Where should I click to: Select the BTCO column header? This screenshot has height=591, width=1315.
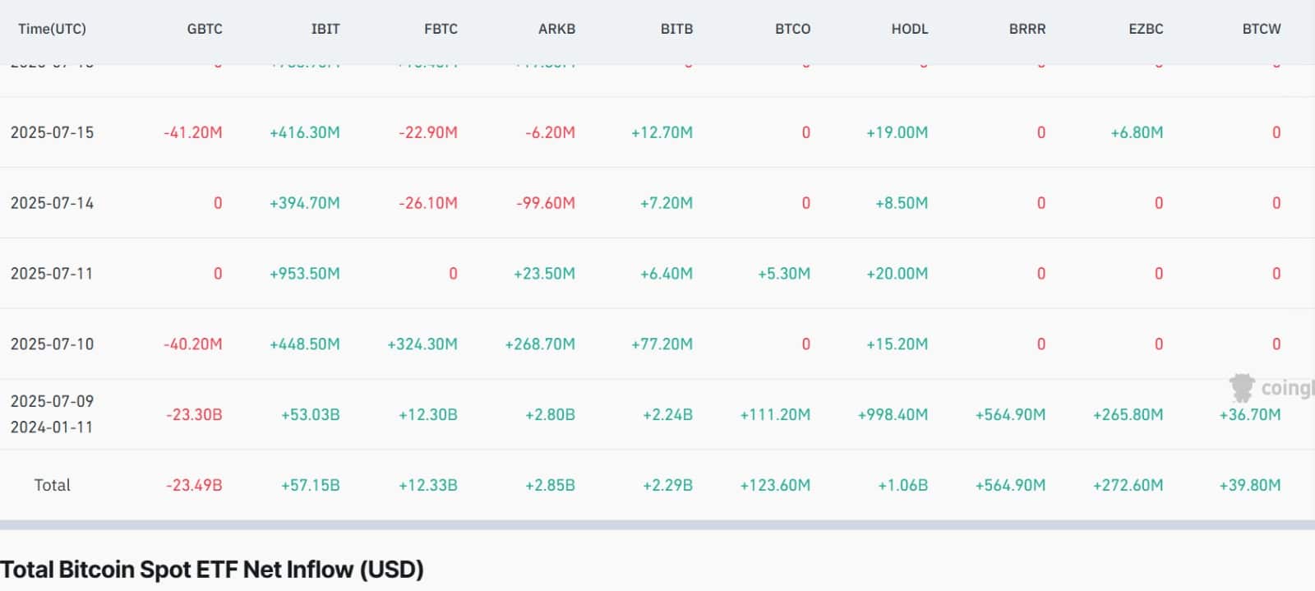(792, 29)
